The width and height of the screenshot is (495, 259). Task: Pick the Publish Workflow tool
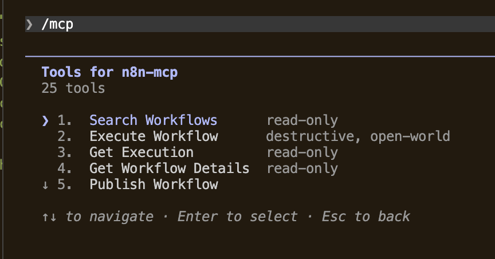[x=154, y=185]
